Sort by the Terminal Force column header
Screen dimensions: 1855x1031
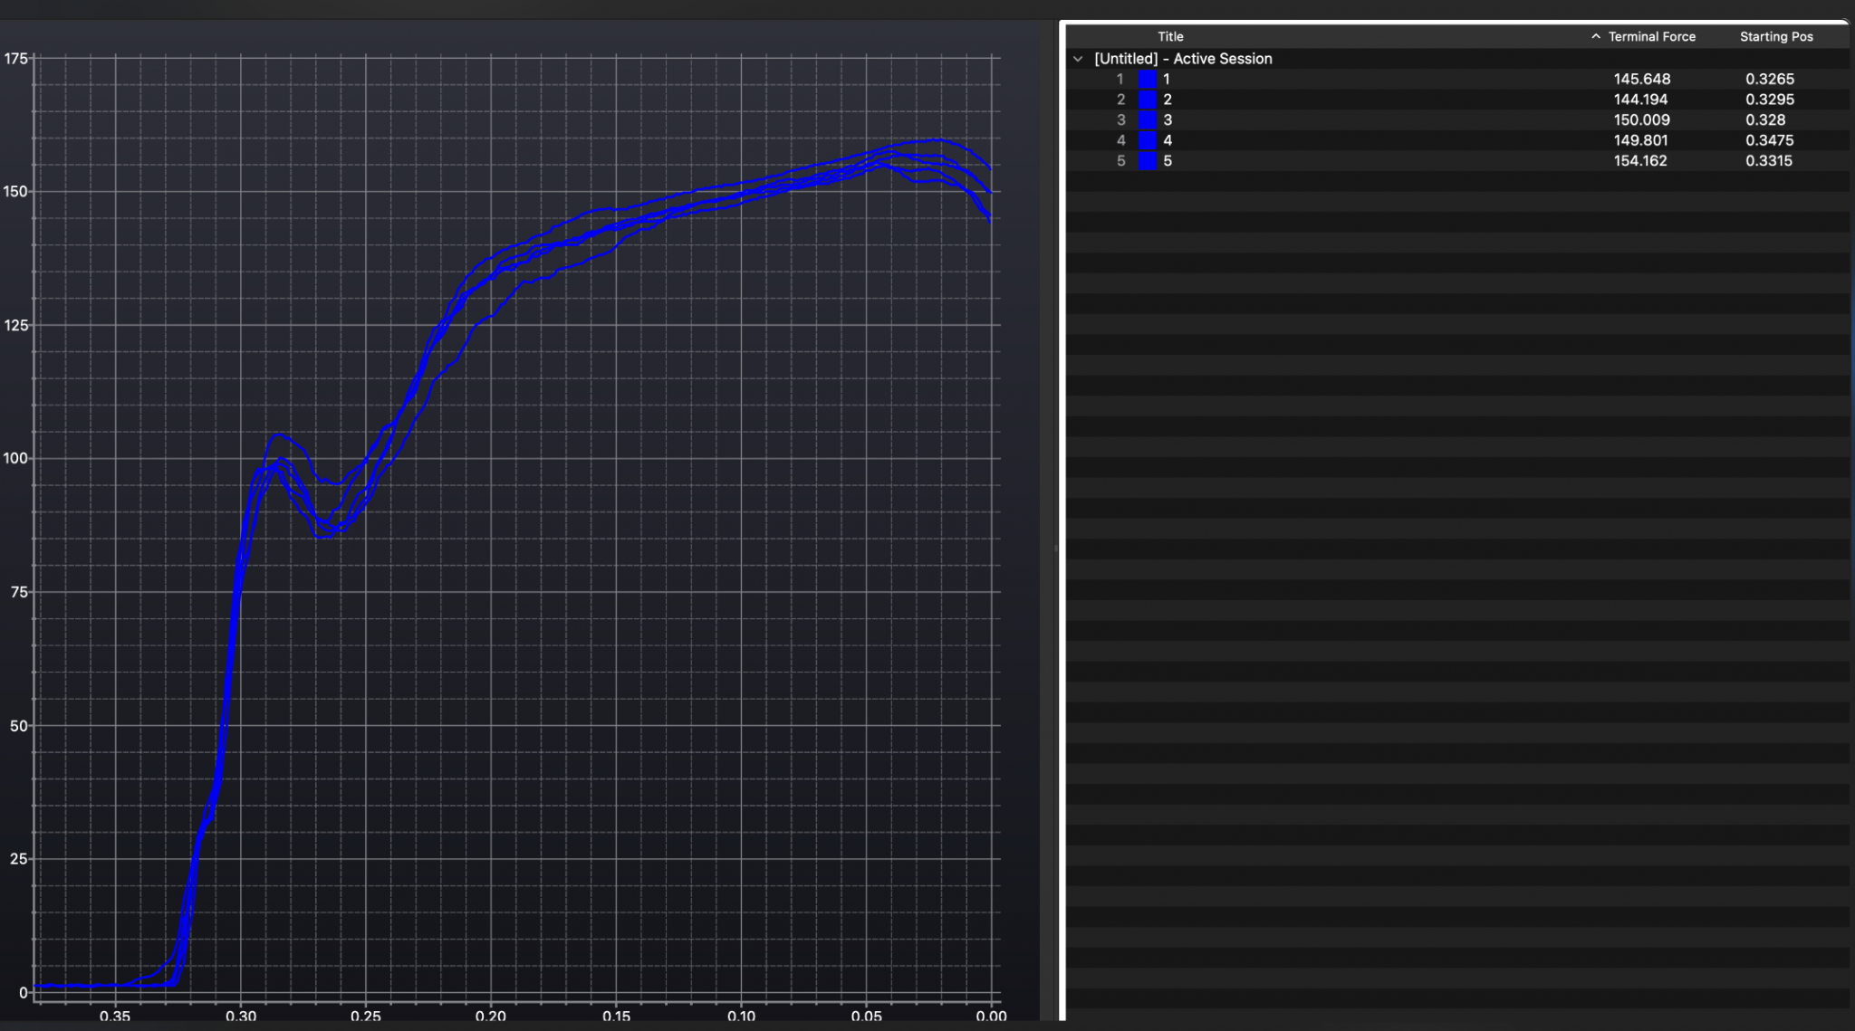pos(1651,36)
